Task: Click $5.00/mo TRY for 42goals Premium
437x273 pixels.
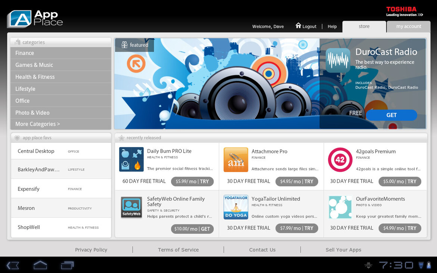Action: (400, 182)
